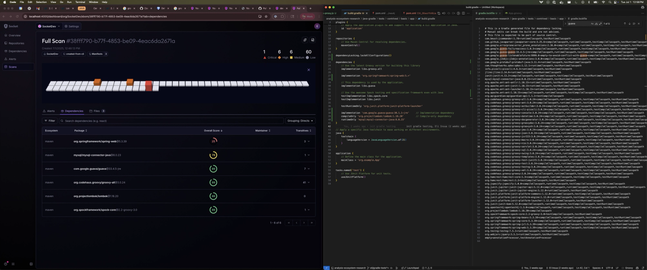This screenshot has height=270, width=647.
Task: Go to first page of dependencies
Action: coord(289,222)
